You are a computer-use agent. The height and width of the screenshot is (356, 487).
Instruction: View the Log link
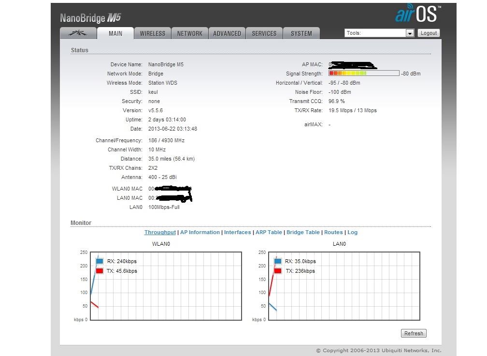click(x=353, y=232)
